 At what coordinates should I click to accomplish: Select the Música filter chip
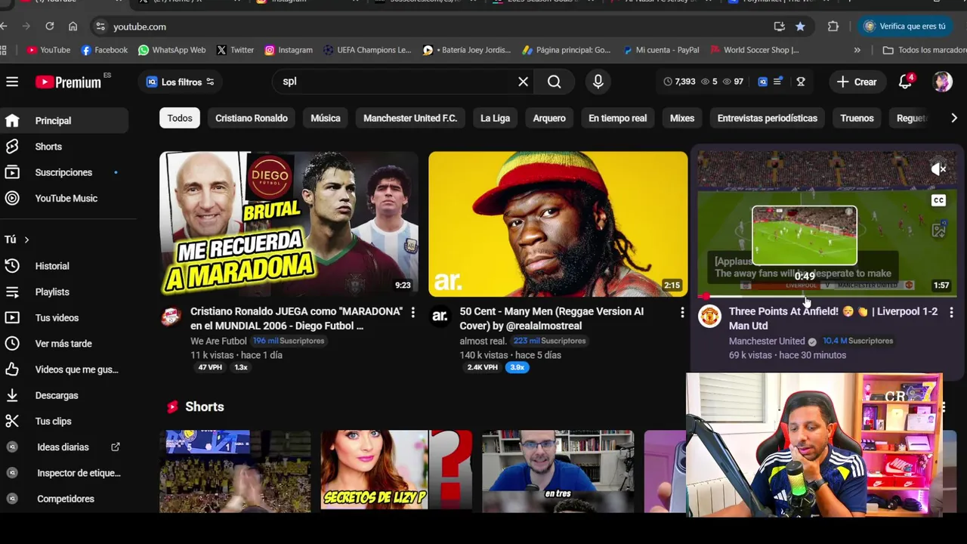[326, 118]
